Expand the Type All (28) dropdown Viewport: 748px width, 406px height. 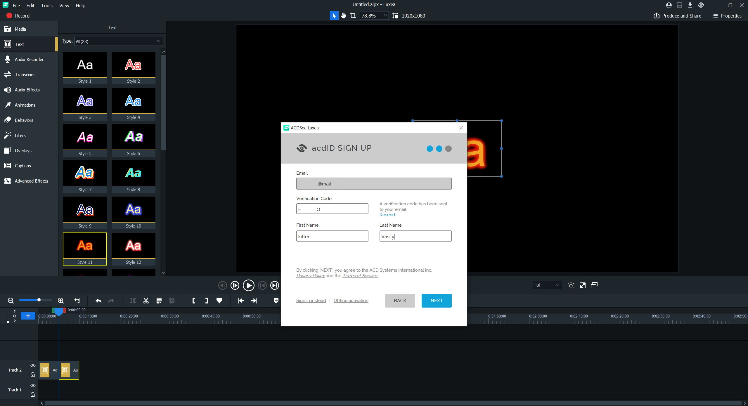coord(118,41)
